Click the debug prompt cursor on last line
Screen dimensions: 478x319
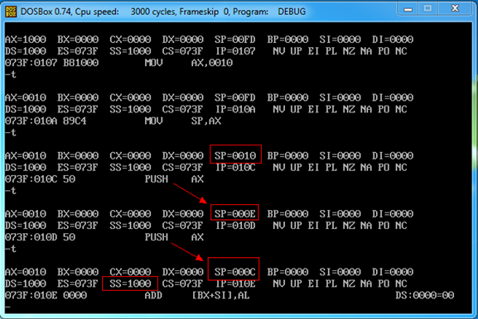click(7, 307)
